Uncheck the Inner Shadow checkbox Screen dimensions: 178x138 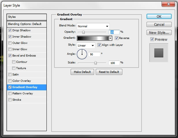10,37
